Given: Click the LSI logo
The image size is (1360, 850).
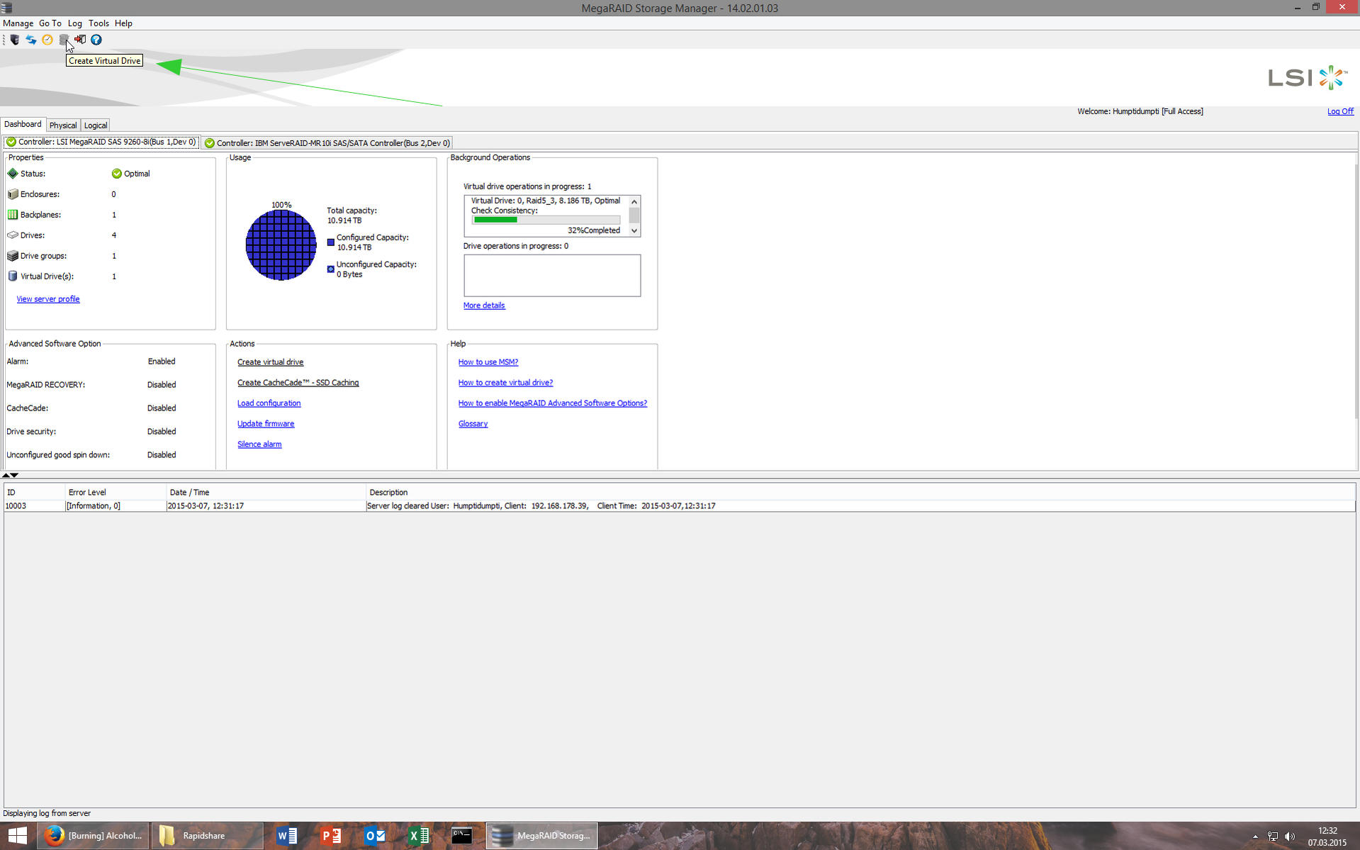Looking at the screenshot, I should [x=1308, y=77].
